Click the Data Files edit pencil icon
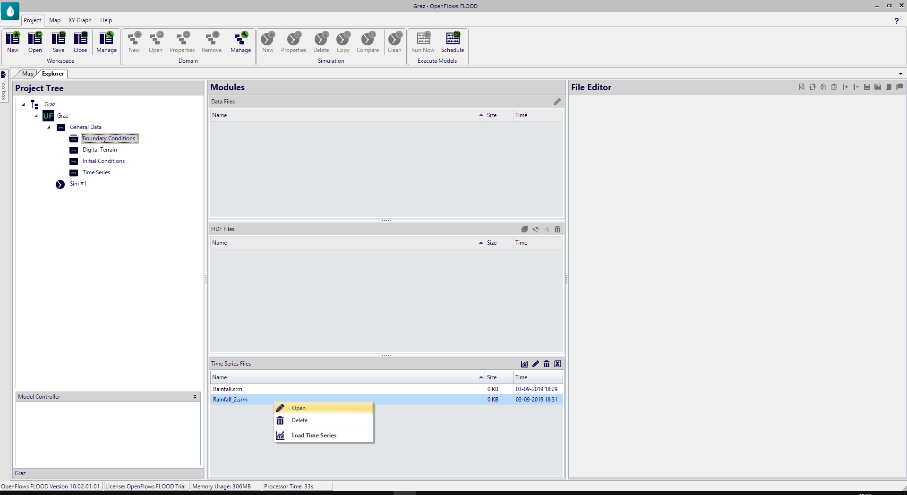This screenshot has height=495, width=907. pos(557,102)
